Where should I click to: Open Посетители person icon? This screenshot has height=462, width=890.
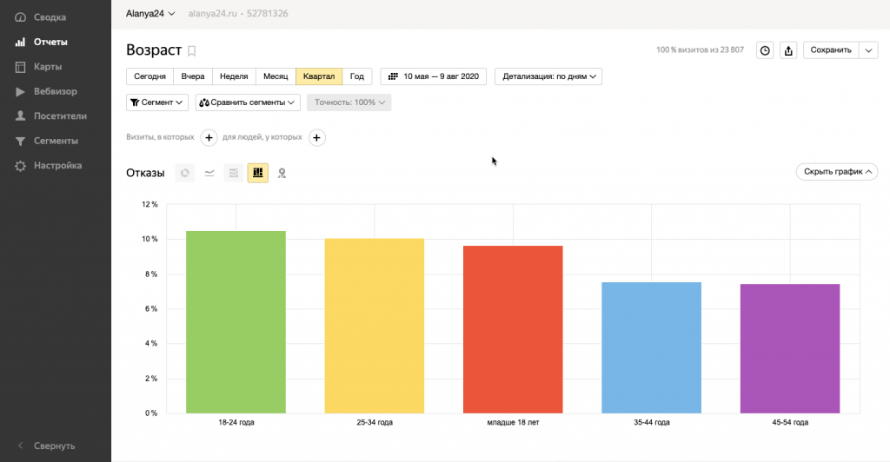pyautogui.click(x=20, y=116)
